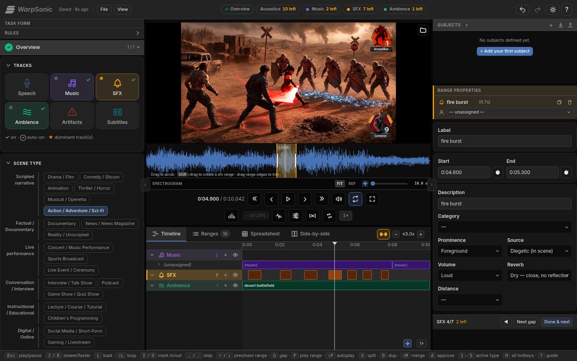Add a subject with the plus icon

551,25
